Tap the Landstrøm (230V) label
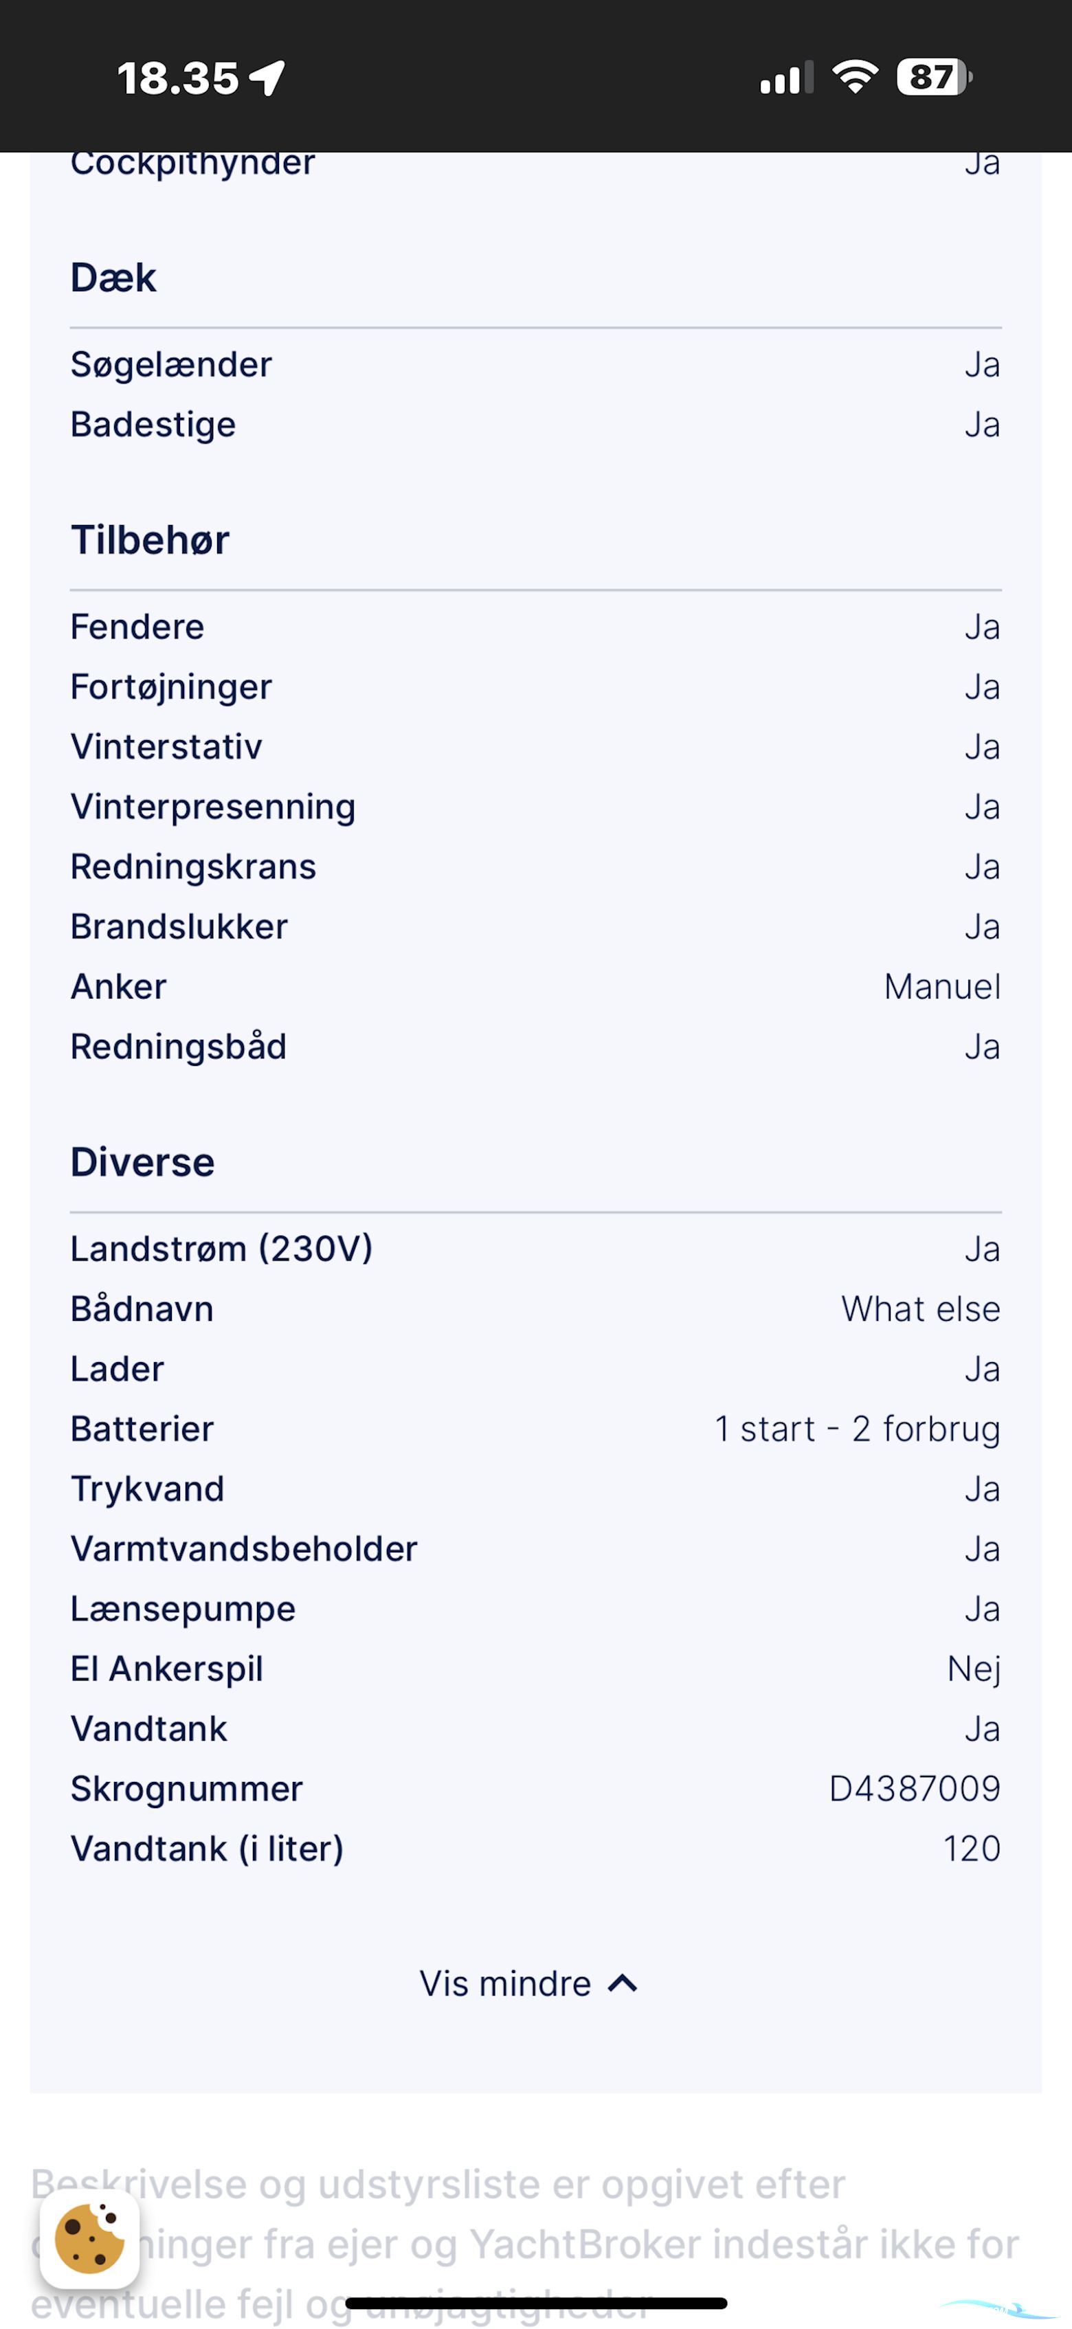 click(x=221, y=1249)
